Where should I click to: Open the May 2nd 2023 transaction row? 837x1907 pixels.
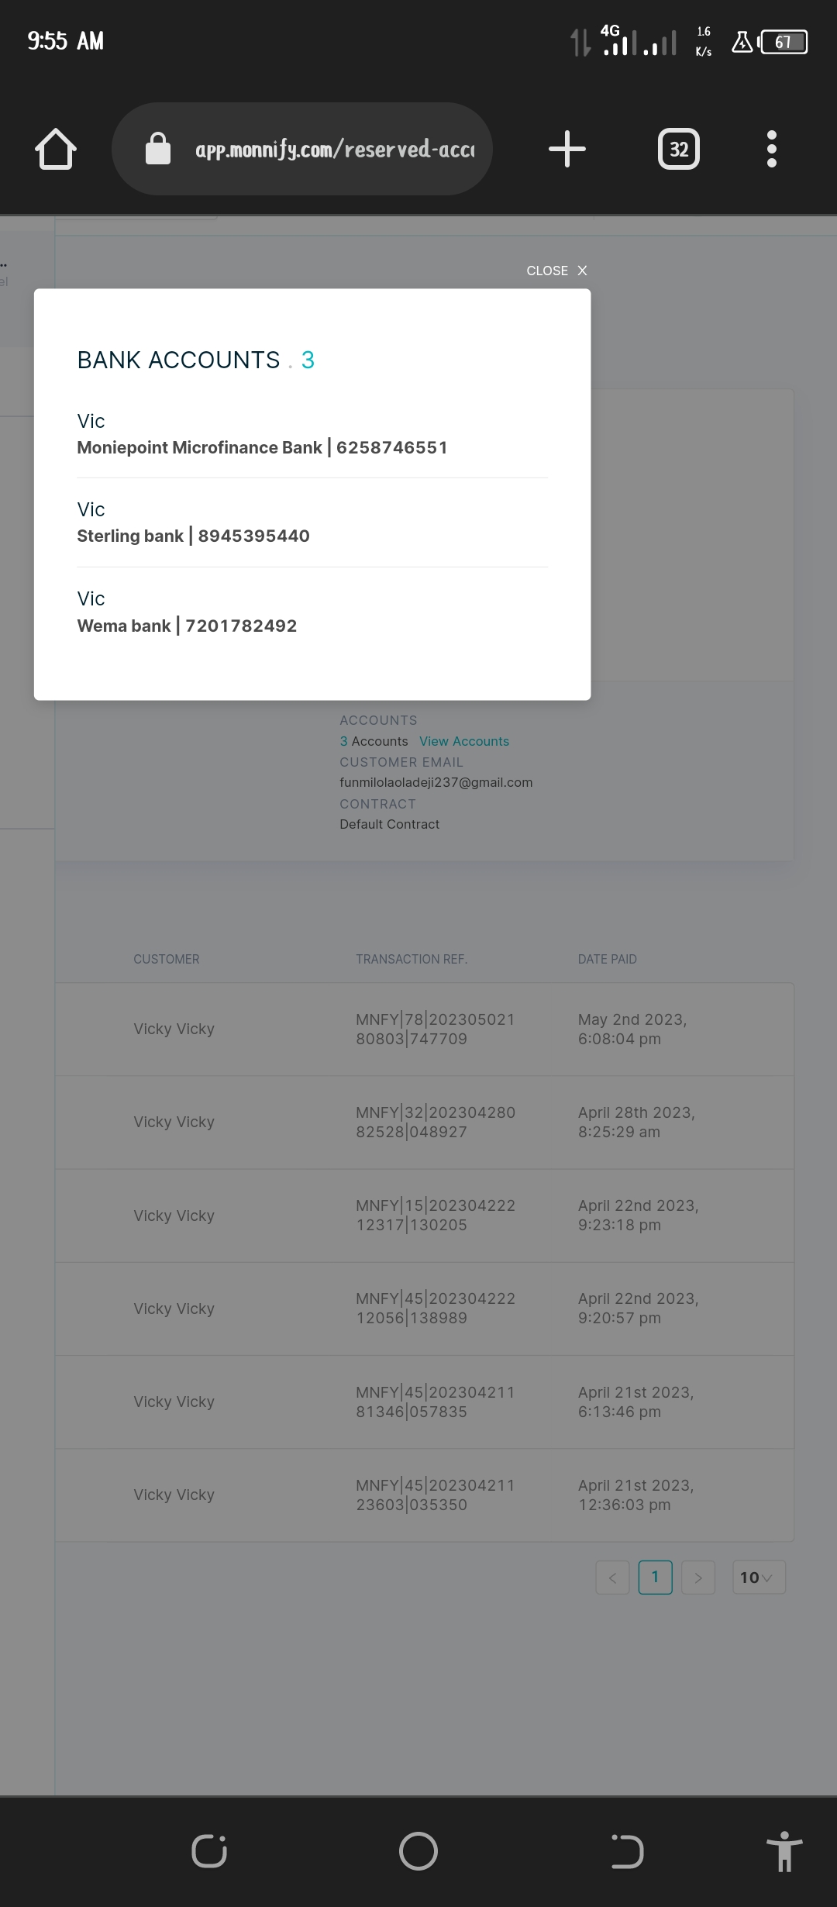(x=425, y=1029)
